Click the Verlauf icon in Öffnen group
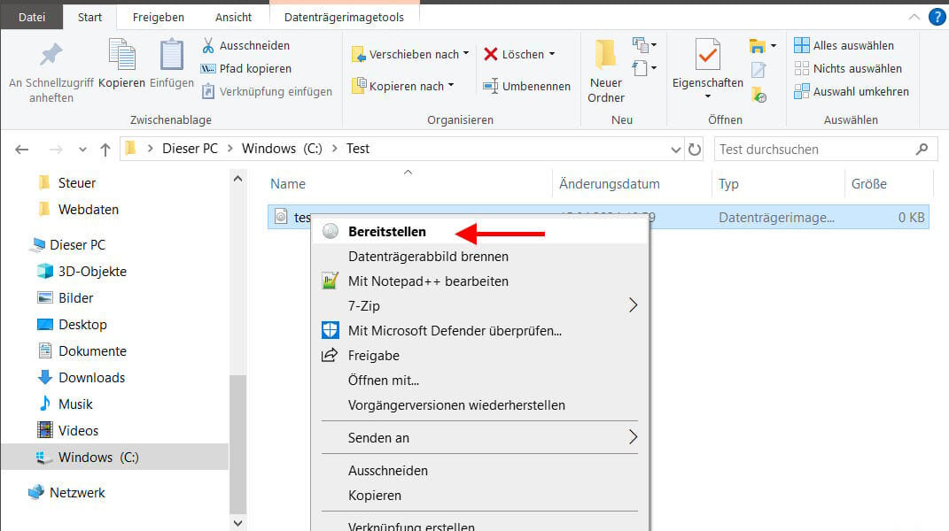The image size is (949, 531). (x=759, y=95)
